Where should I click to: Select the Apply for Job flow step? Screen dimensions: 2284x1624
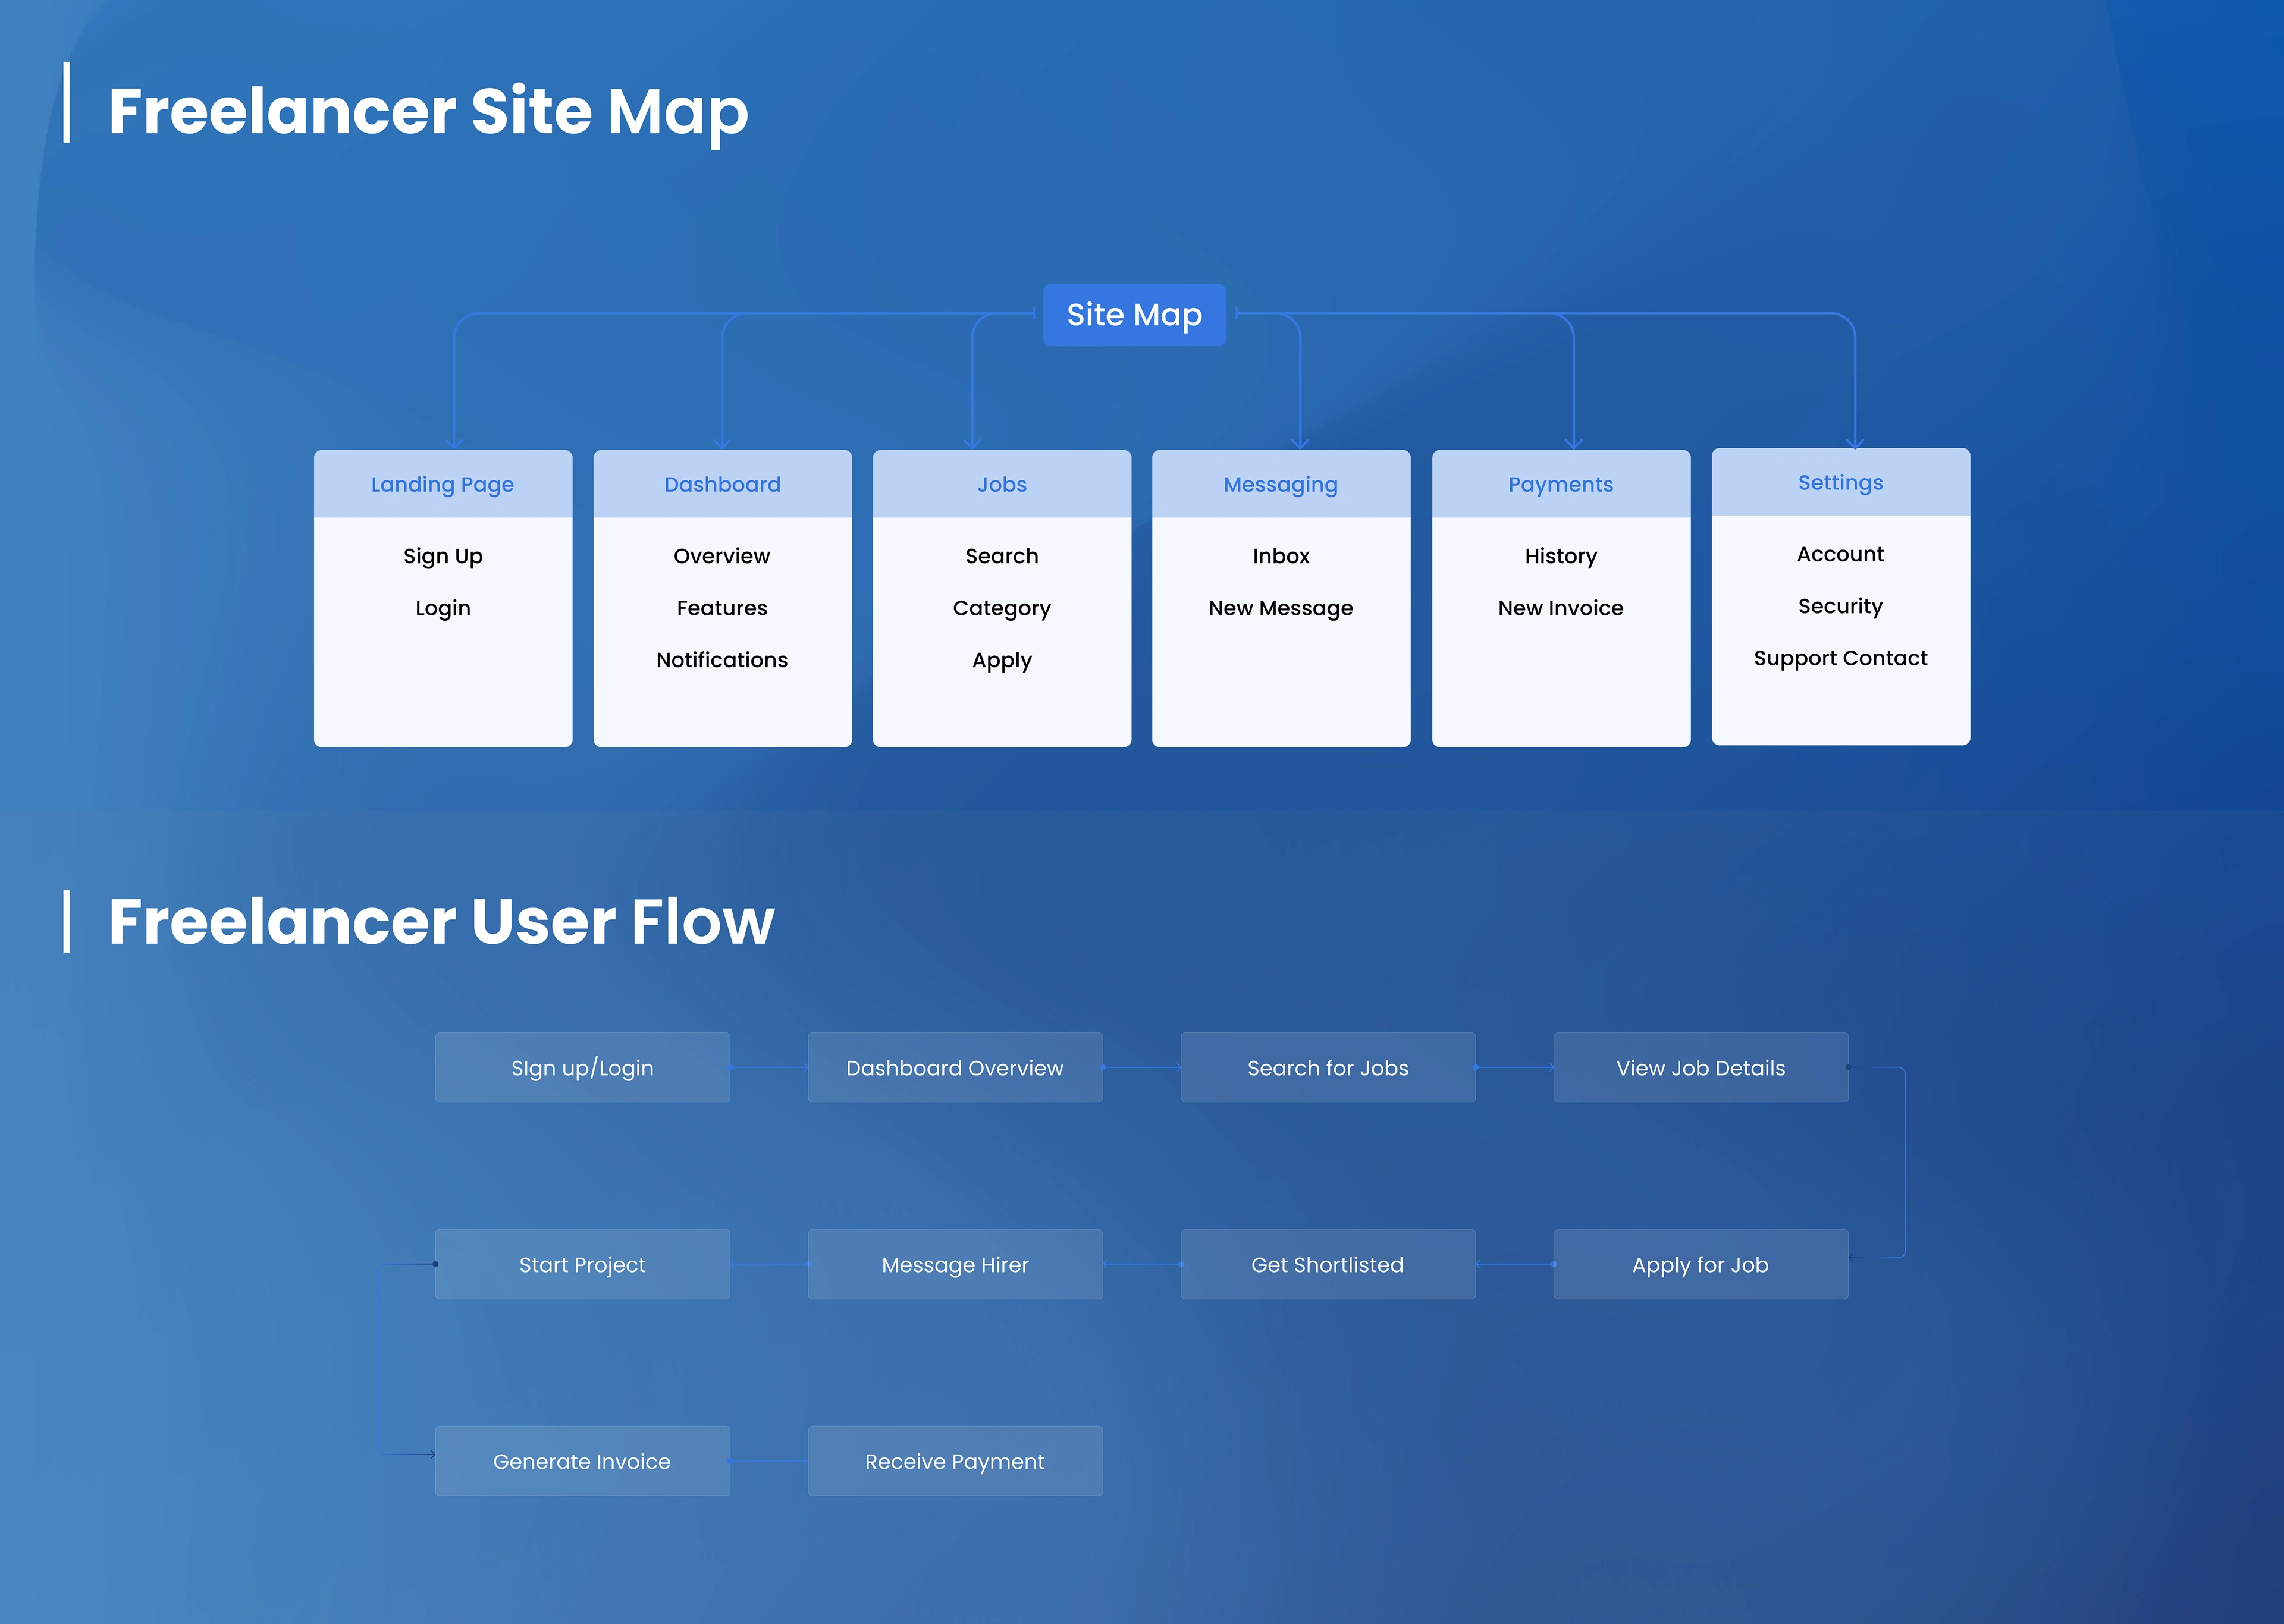(x=1701, y=1264)
